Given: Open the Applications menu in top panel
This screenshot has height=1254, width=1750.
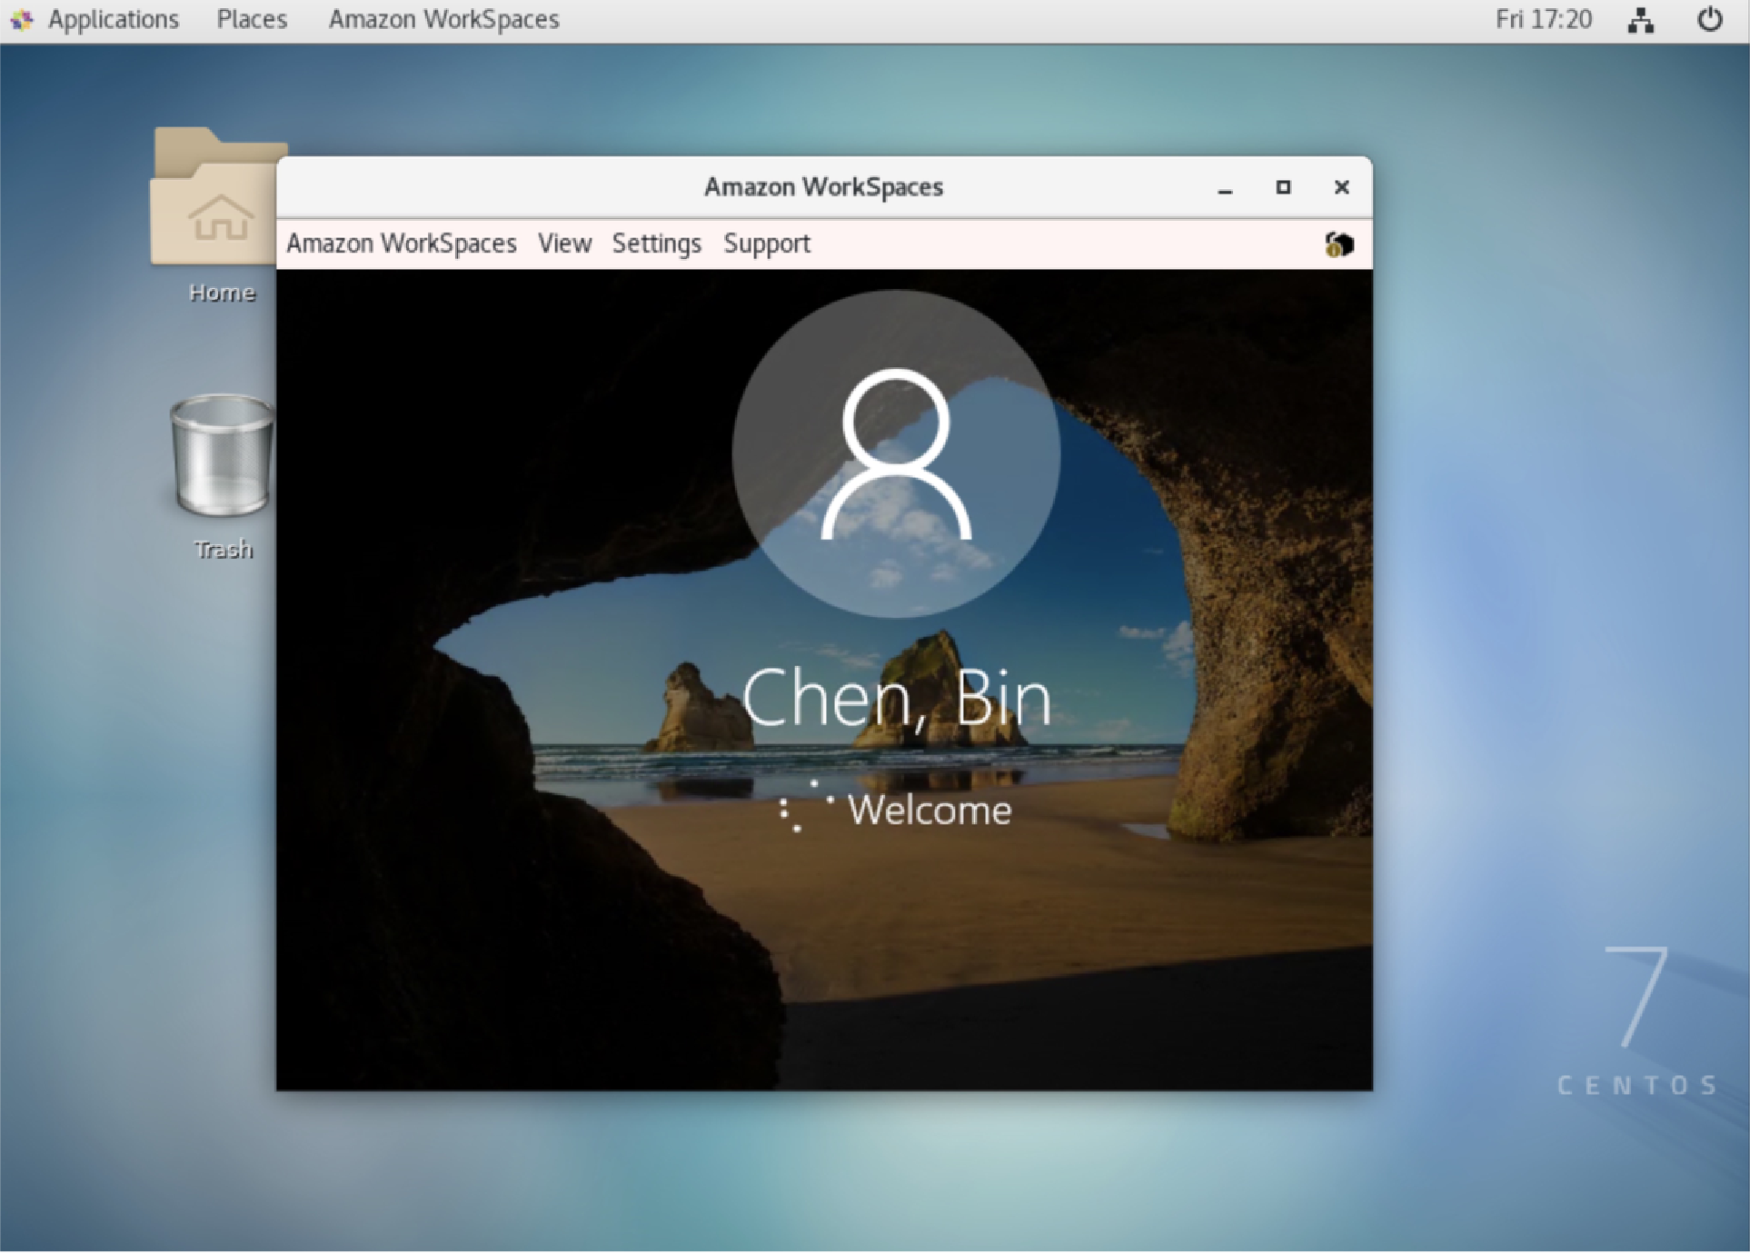Looking at the screenshot, I should coord(113,19).
